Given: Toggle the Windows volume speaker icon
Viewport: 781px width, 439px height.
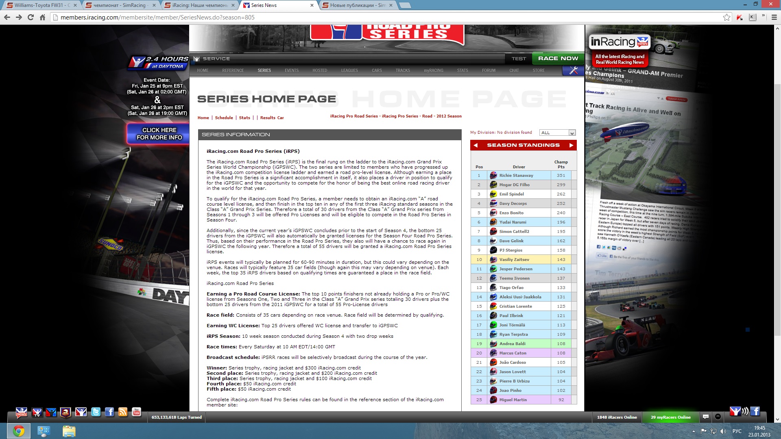Looking at the screenshot, I should pyautogui.click(x=723, y=431).
